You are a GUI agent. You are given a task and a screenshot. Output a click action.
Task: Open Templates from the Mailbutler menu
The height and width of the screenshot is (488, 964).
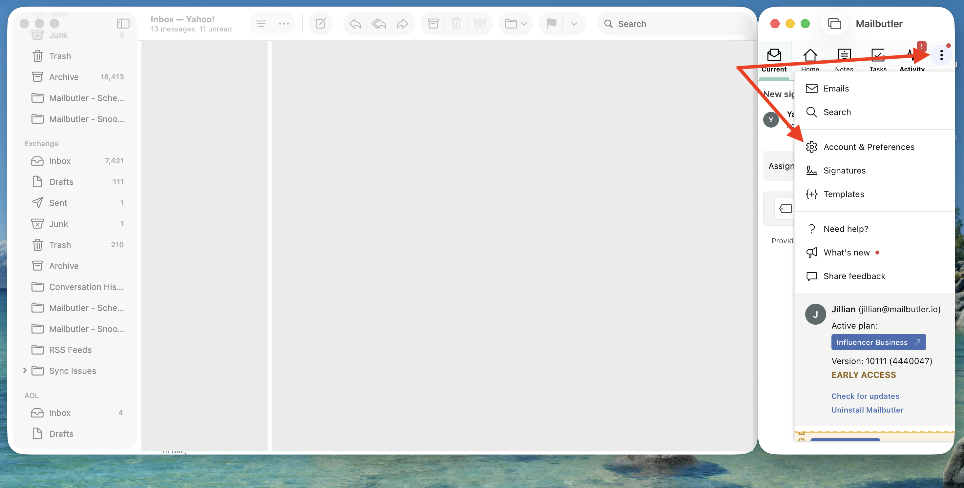pyautogui.click(x=874, y=194)
